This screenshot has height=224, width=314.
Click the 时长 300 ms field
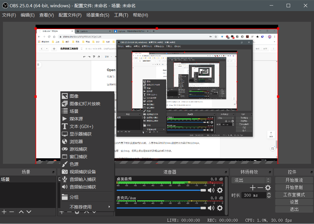(x=254, y=195)
